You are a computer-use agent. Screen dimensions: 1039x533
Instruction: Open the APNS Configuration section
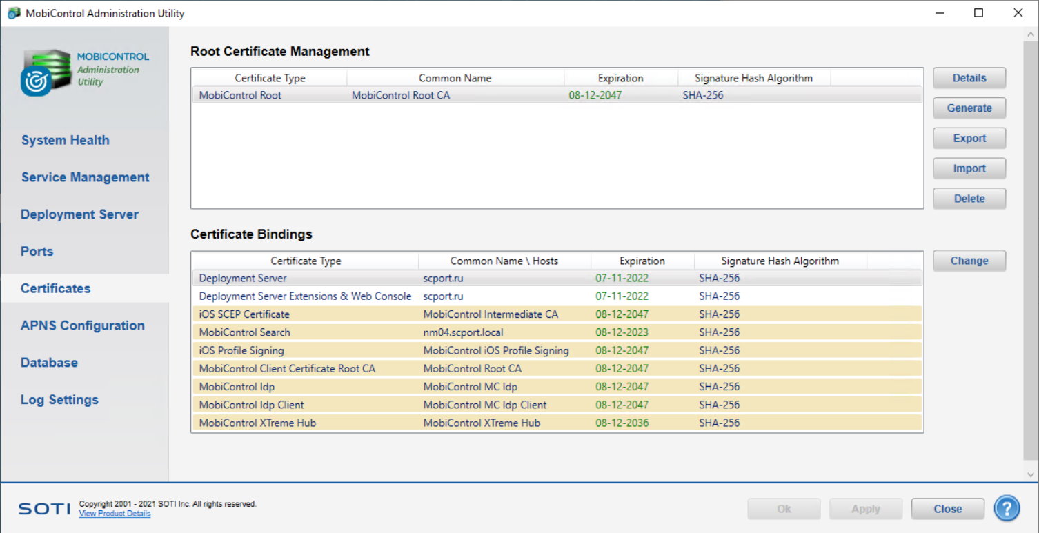pyautogui.click(x=82, y=325)
